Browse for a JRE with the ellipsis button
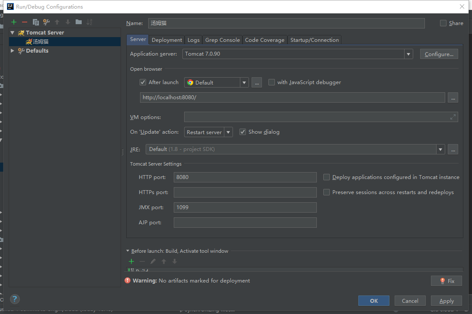 [x=453, y=149]
